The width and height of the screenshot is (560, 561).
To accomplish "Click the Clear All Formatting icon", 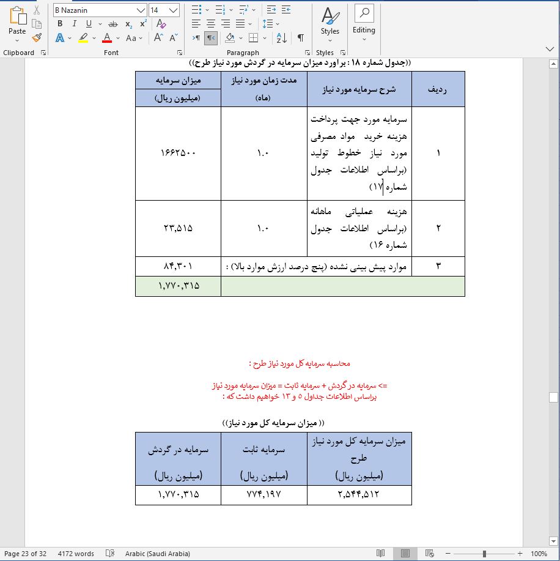I will (x=161, y=24).
